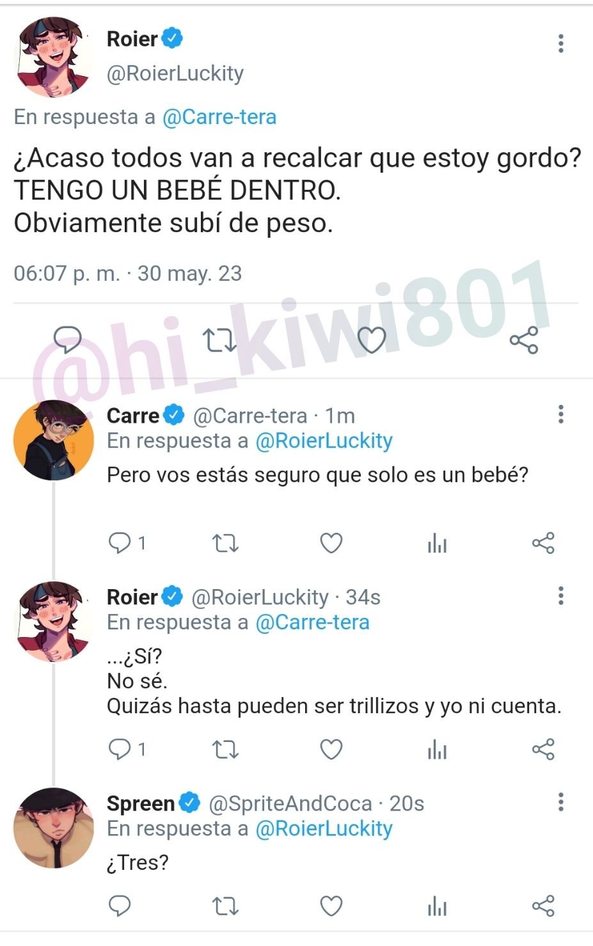Open @Carre-tera mention in main tweet header

coord(219,117)
